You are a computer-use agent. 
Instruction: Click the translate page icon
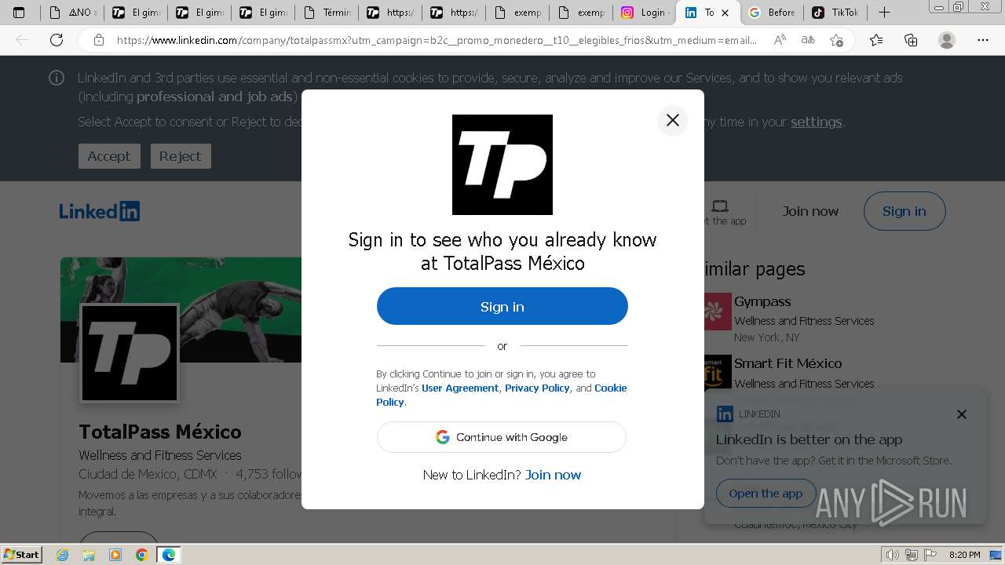tap(808, 40)
